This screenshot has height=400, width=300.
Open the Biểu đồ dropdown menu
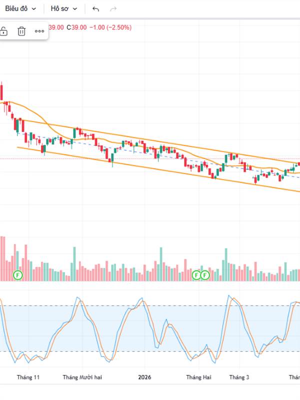[x=20, y=8]
